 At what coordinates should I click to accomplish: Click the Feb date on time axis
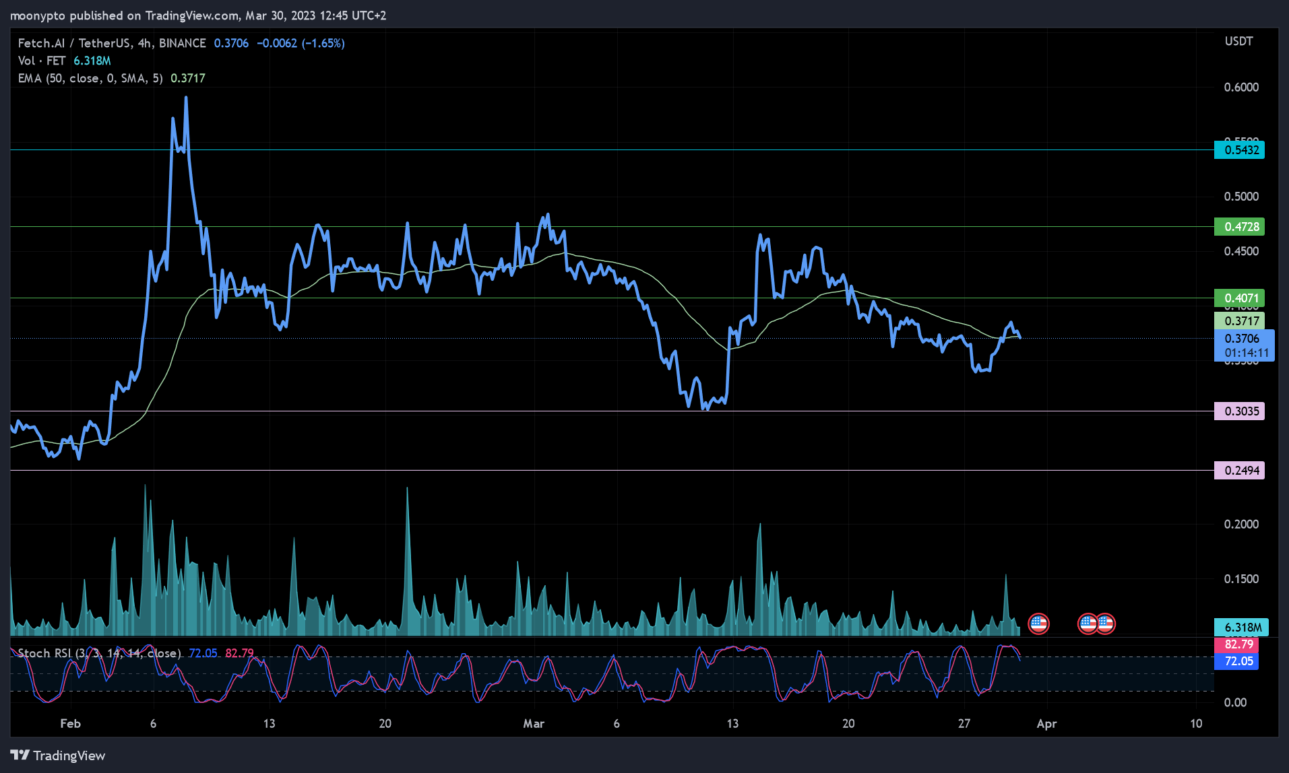pos(70,723)
